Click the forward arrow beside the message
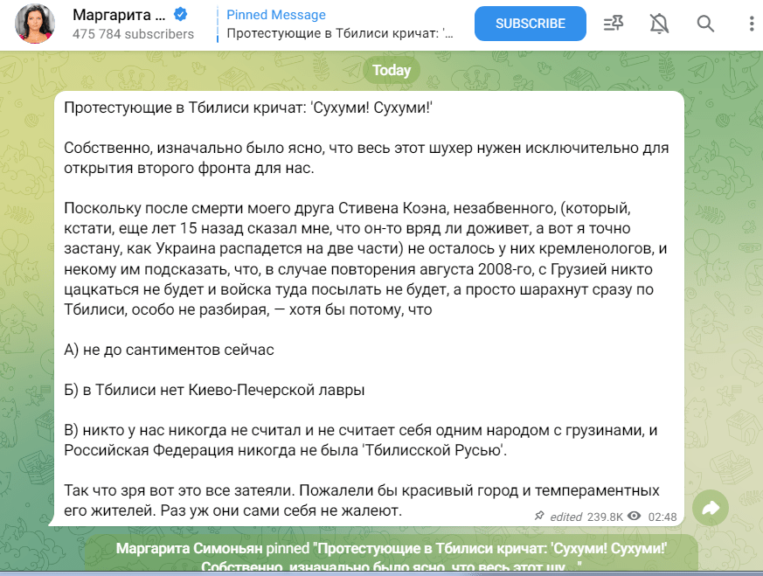The width and height of the screenshot is (763, 576). pyautogui.click(x=711, y=508)
